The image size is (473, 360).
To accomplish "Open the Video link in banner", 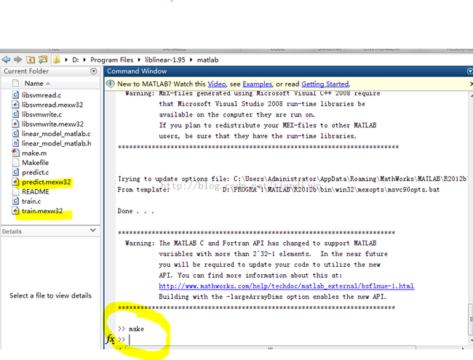I will click(x=217, y=84).
